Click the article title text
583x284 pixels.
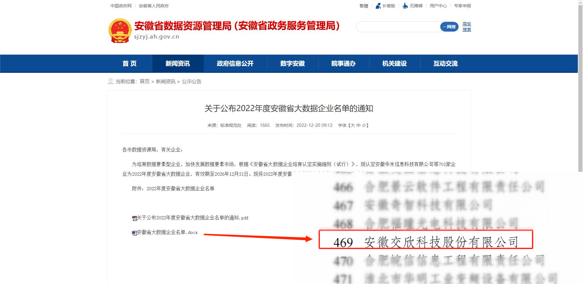(x=289, y=108)
